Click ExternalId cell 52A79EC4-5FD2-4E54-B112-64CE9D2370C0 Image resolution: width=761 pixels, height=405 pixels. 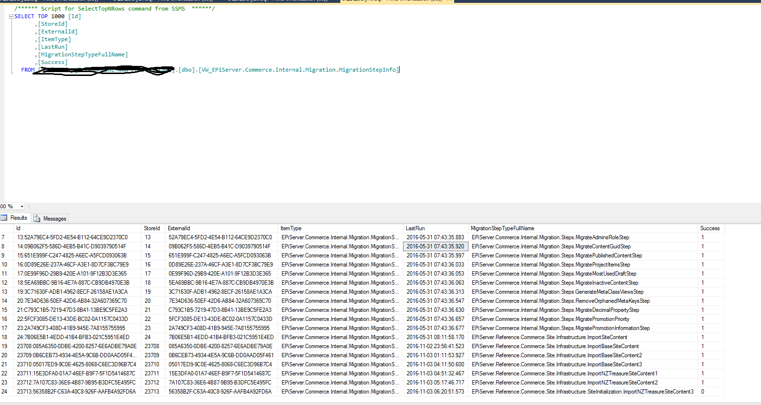click(x=222, y=237)
